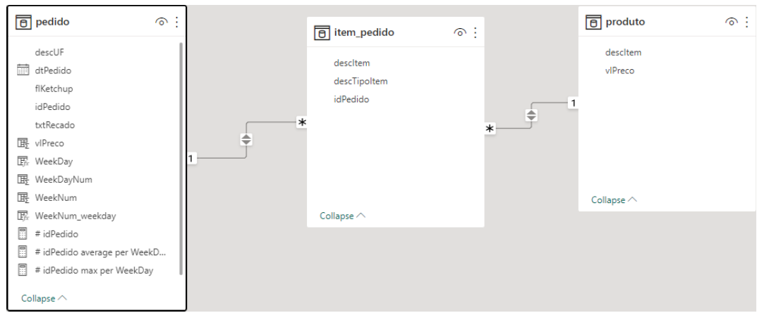Toggle visibility eye of pedido table
This screenshot has height=313, width=757.
[162, 22]
